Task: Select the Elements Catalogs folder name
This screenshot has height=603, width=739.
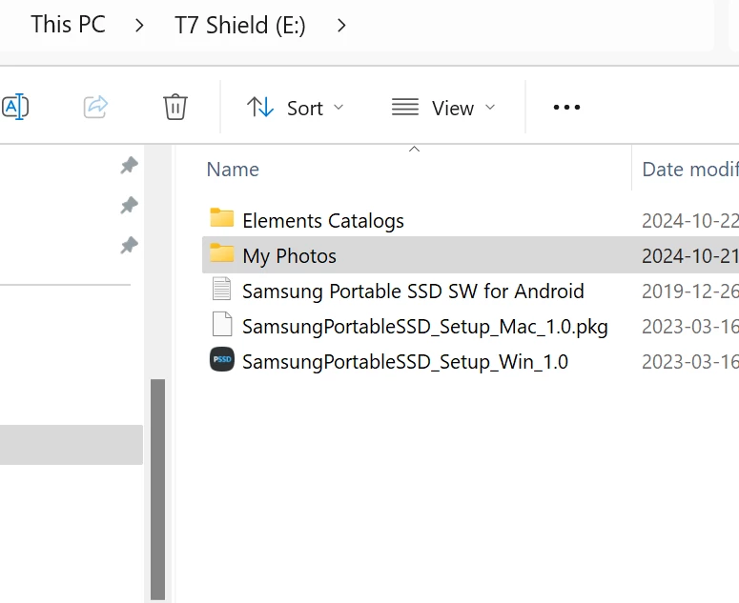Action: (323, 221)
